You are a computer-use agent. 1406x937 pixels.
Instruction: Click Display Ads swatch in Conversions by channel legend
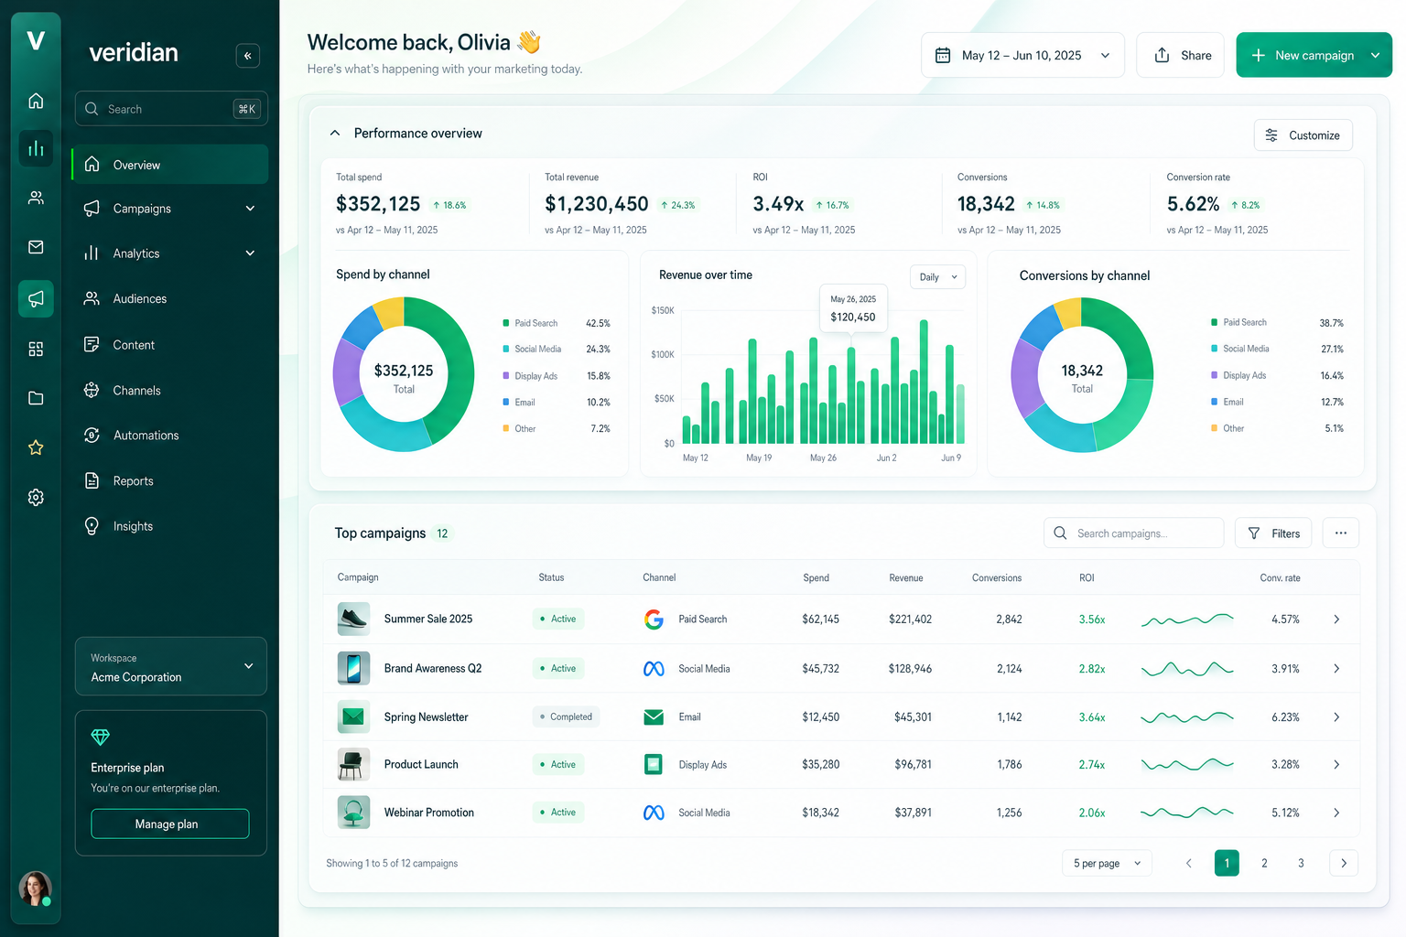point(1215,375)
